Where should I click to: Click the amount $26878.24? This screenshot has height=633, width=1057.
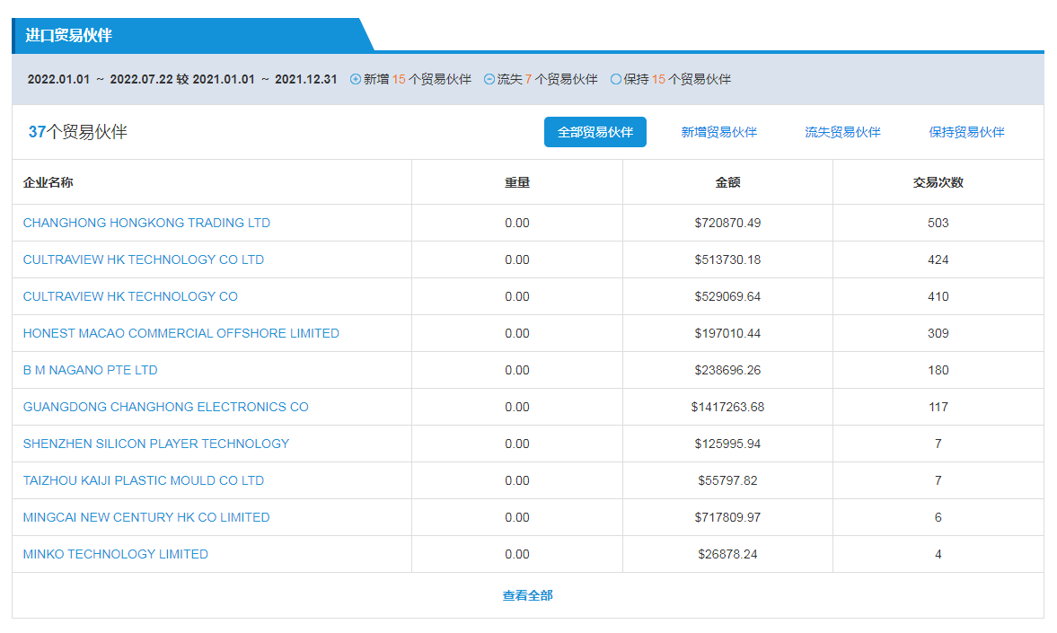(727, 554)
